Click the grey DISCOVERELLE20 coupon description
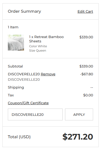The width and height of the screenshot is (102, 152). click(x=24, y=79)
